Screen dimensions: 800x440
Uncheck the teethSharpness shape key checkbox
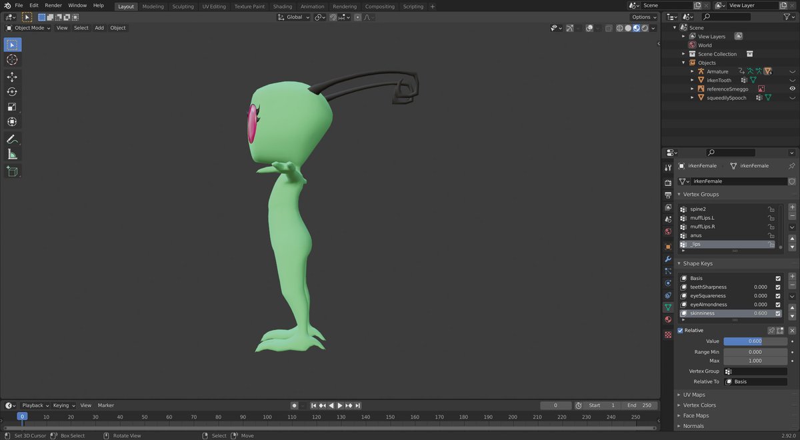point(778,287)
